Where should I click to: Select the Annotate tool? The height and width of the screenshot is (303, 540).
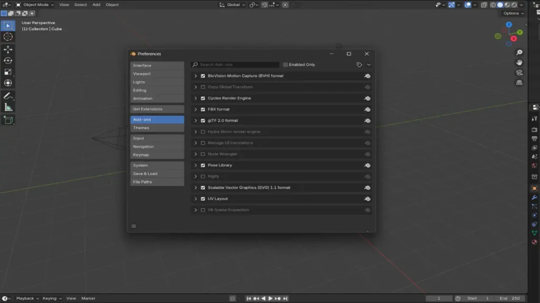[x=8, y=96]
